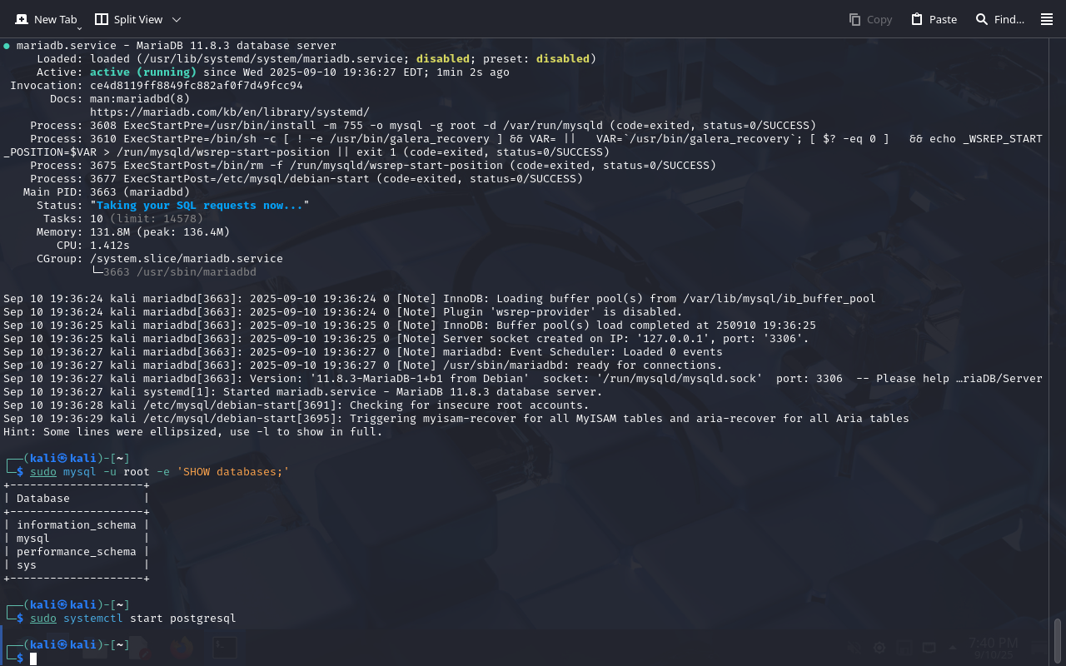Click the terminal vertical scrollbar handle
Screen dimensions: 1066x666
(1058, 639)
